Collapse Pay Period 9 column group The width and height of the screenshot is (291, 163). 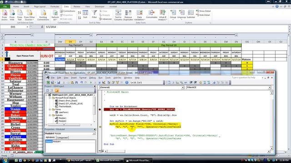tap(91, 35)
